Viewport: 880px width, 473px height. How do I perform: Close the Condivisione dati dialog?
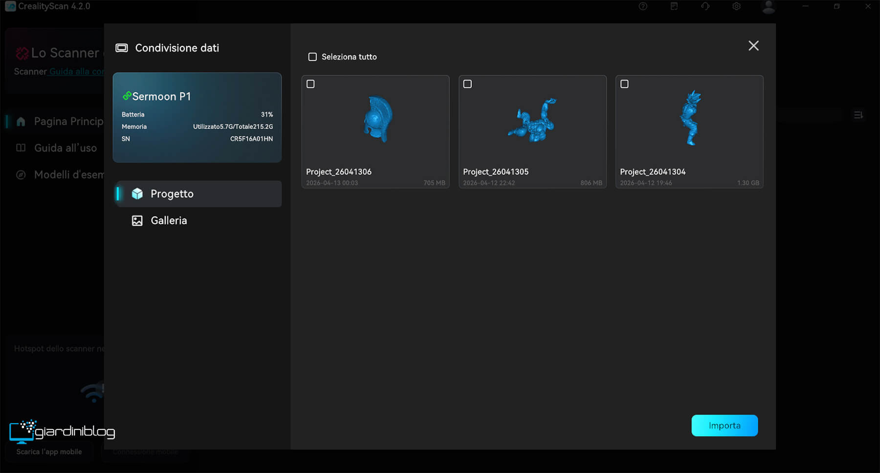click(x=753, y=46)
